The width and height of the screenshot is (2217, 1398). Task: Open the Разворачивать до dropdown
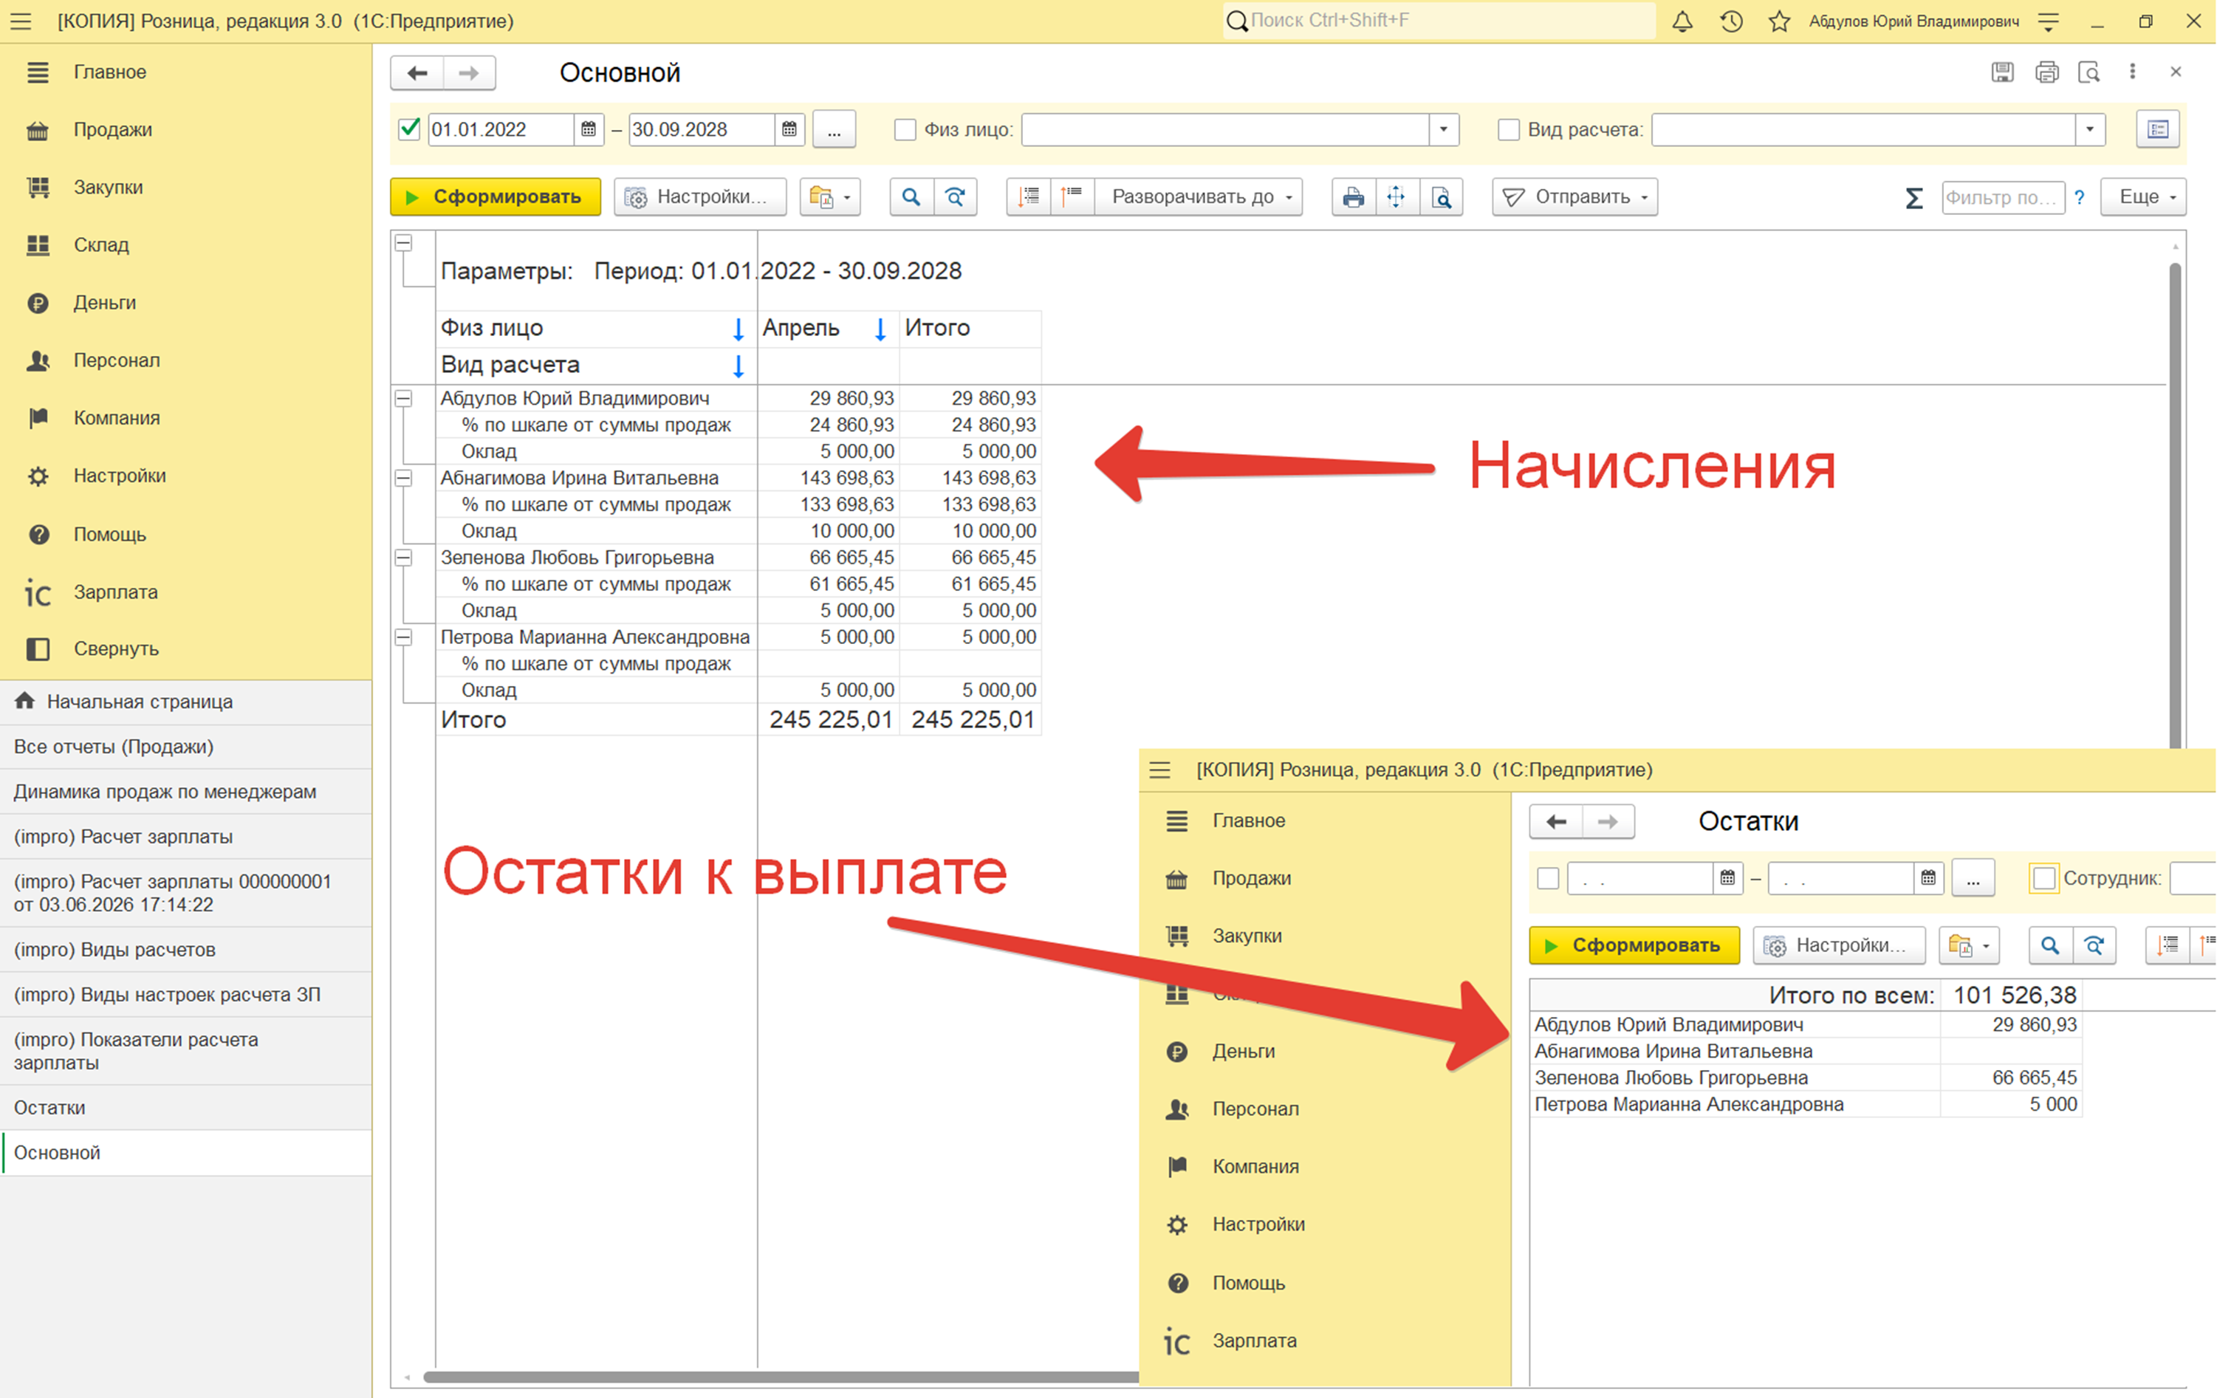click(x=1199, y=196)
